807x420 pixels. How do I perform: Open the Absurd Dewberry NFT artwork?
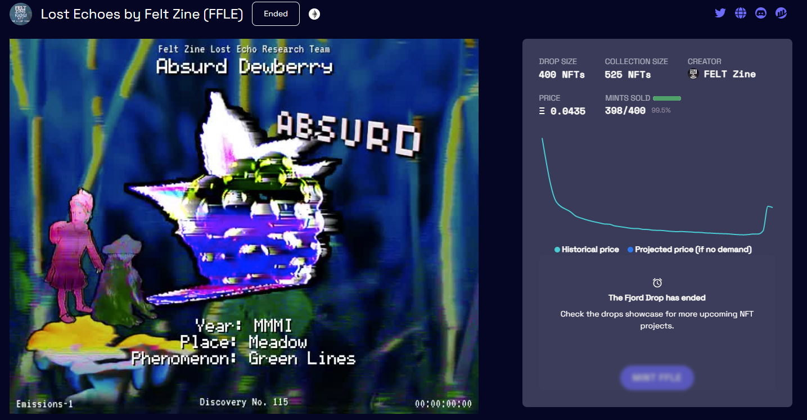pos(244,226)
